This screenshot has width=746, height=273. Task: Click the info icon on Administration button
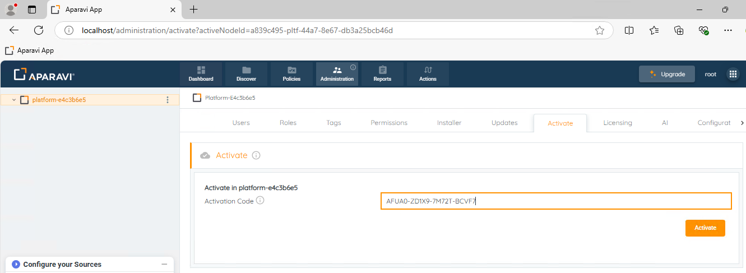(353, 67)
